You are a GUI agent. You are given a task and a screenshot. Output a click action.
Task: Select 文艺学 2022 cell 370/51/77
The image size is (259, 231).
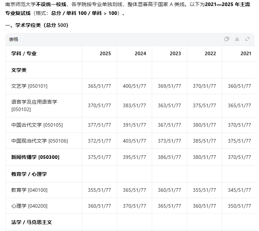point(205,86)
